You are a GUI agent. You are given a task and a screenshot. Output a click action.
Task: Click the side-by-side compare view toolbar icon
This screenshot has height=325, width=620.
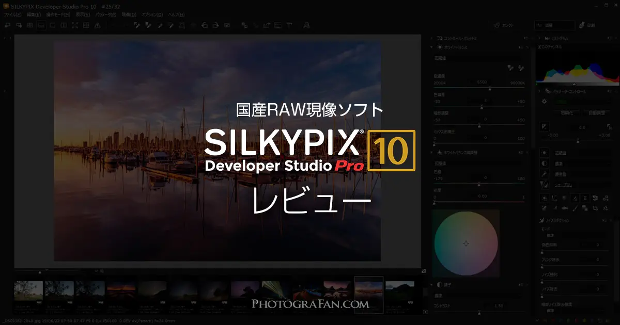[64, 25]
